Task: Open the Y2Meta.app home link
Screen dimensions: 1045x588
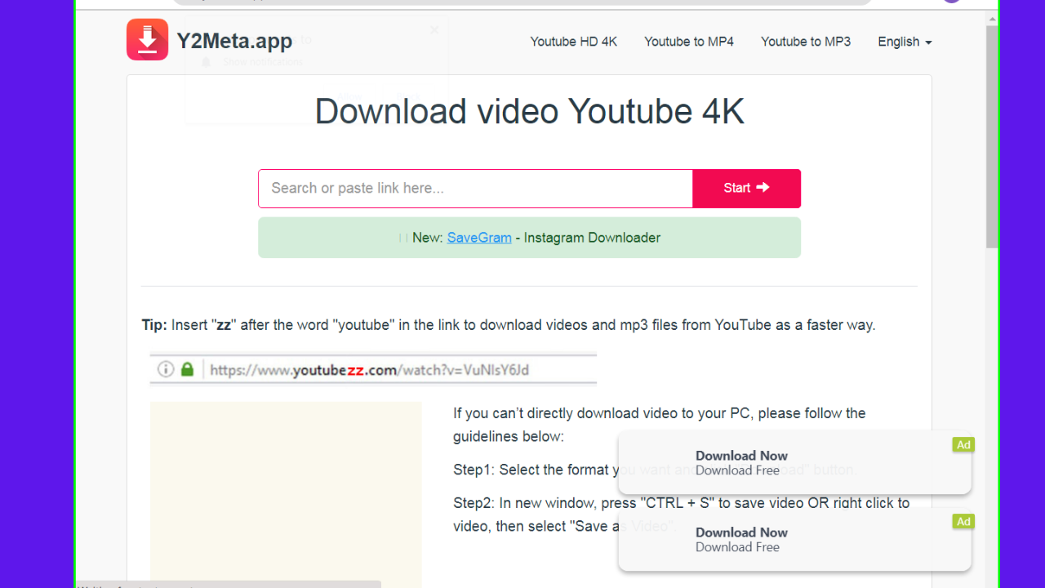Action: coord(234,40)
